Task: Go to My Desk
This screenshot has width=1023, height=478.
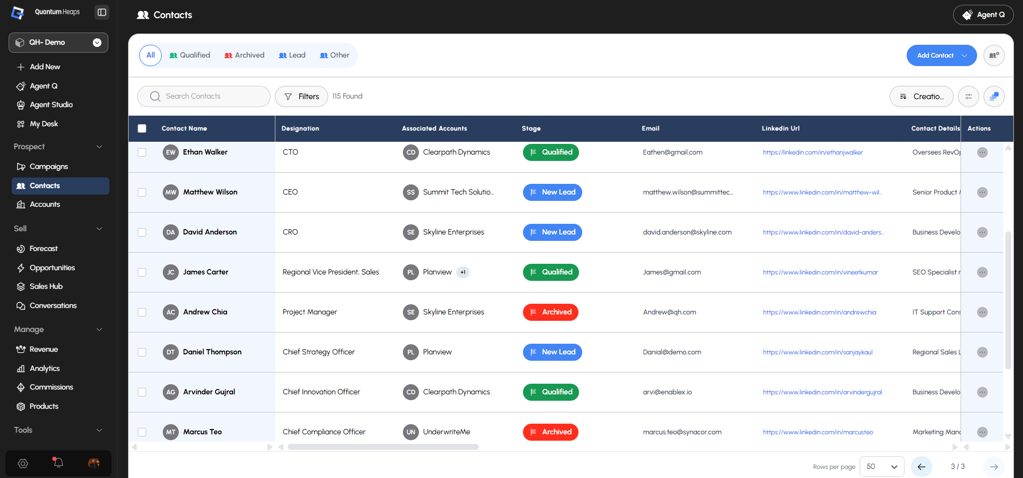Action: click(44, 124)
